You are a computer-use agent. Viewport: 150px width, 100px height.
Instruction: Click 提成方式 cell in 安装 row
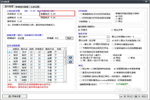coord(49,58)
